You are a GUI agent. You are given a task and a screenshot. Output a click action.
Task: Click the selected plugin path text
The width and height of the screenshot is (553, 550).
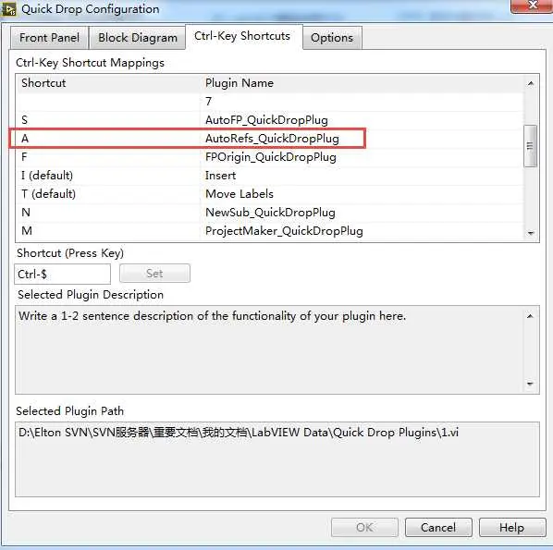pyautogui.click(x=239, y=433)
